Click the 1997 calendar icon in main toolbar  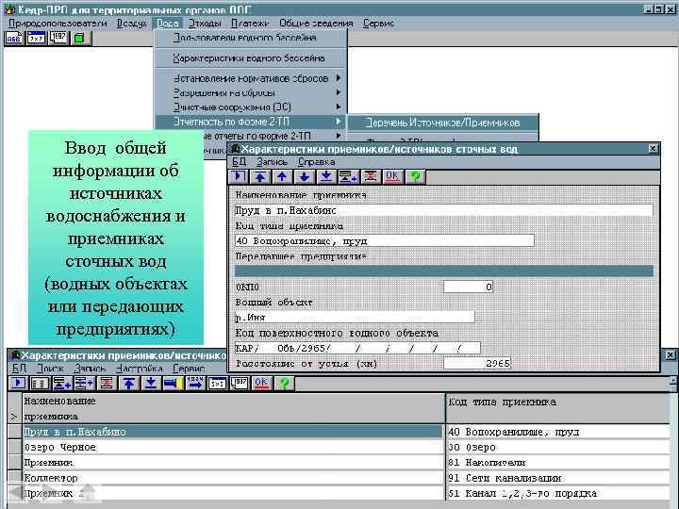pyautogui.click(x=58, y=38)
